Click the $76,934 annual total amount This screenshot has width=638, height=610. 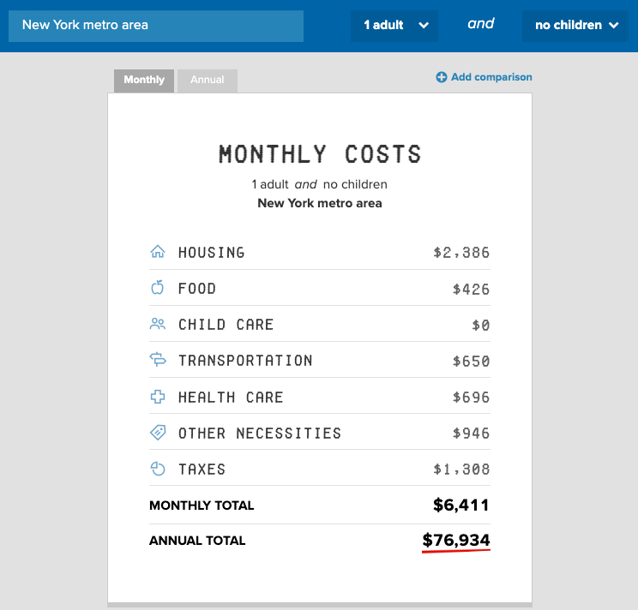(x=456, y=541)
